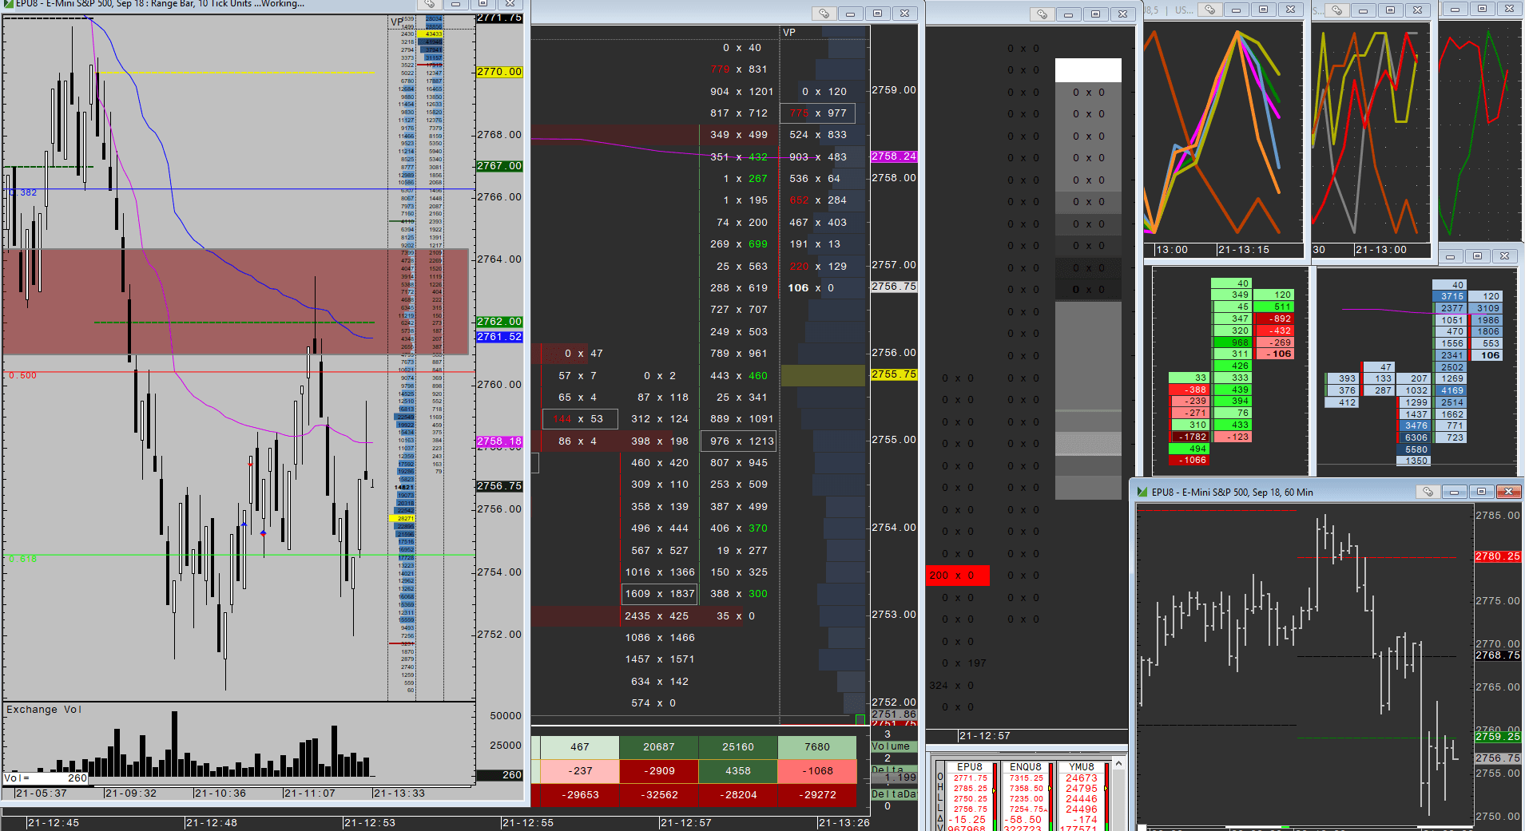Click the VP label in Range Bar chart

(397, 22)
